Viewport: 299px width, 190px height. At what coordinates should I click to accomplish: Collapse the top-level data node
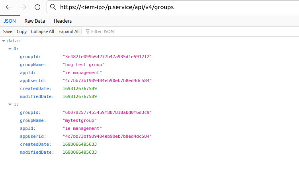4,41
